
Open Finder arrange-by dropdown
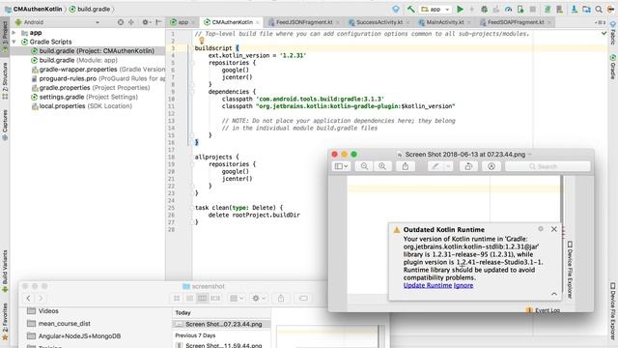[237, 299]
